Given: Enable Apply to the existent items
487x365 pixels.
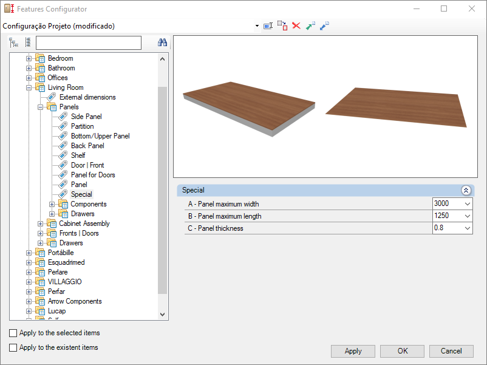Looking at the screenshot, I should coord(13,347).
